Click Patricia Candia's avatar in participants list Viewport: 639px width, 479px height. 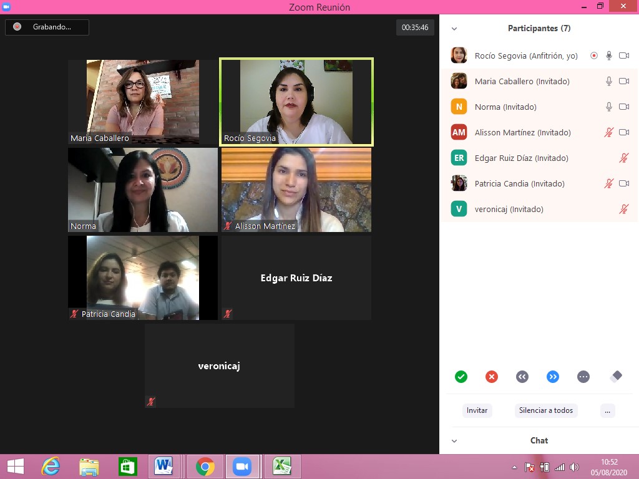459,183
